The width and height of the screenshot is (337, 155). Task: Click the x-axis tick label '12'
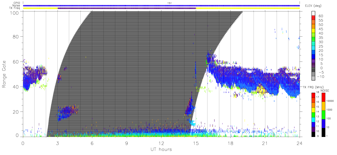click(161, 143)
